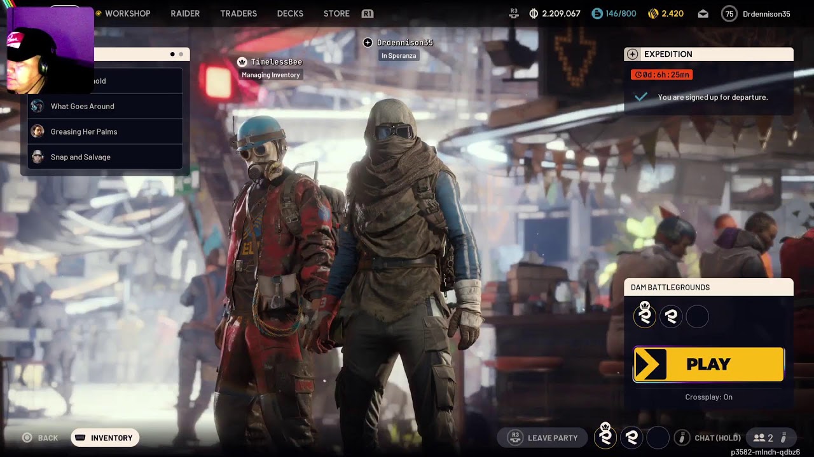Click the portrait beside Greasing Her Palms
This screenshot has height=457, width=814.
(38, 131)
